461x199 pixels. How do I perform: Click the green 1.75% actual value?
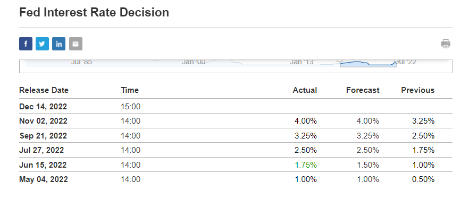click(306, 165)
